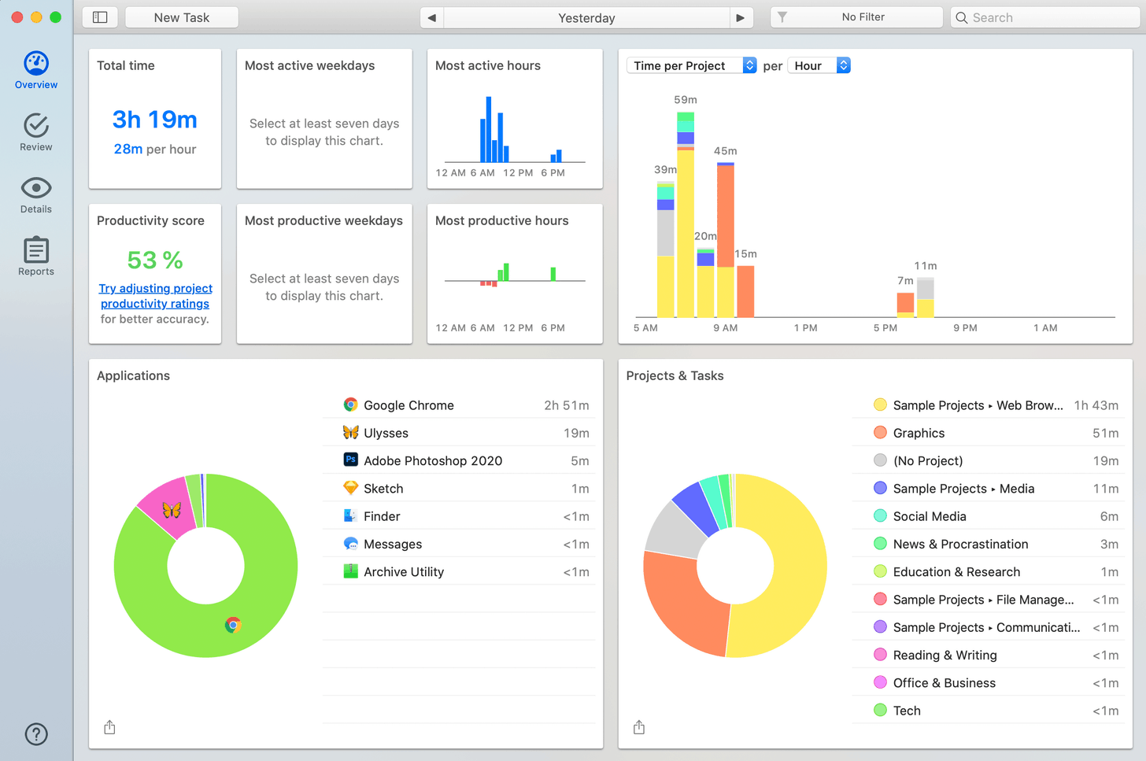Navigate to the previous day with the back arrow

pos(431,17)
